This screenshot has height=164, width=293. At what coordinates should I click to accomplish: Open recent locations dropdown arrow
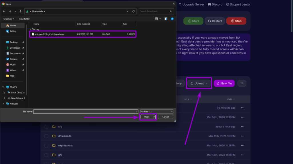(x=15, y=11)
